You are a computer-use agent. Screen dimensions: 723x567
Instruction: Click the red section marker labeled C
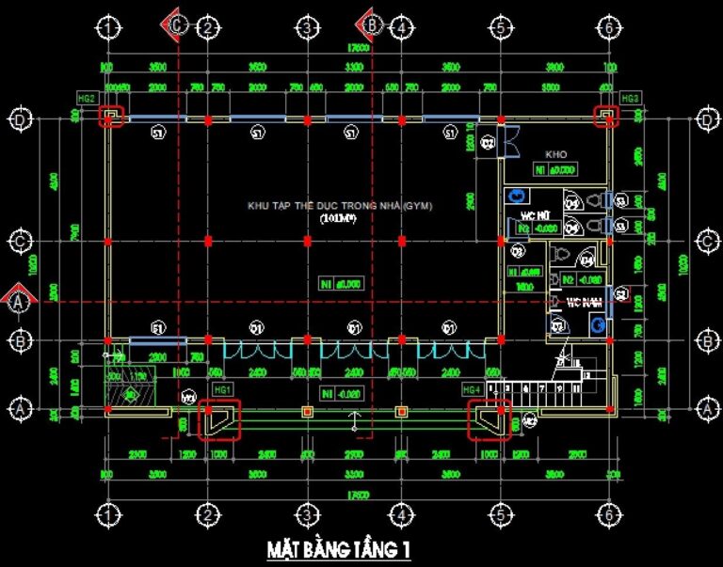pos(174,25)
